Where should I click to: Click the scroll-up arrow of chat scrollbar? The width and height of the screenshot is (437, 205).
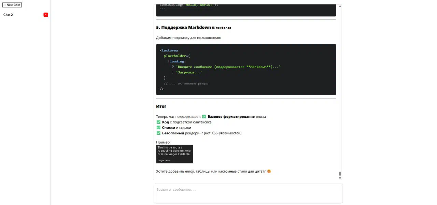[340, 6]
